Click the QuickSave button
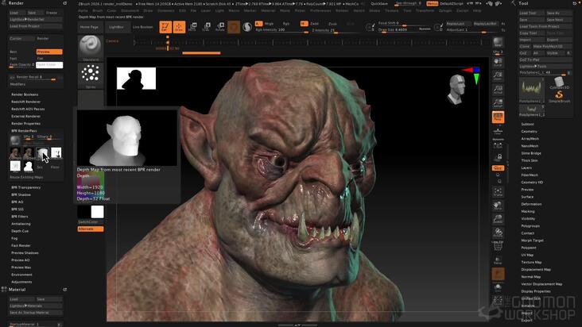The image size is (582, 327). [x=379, y=4]
